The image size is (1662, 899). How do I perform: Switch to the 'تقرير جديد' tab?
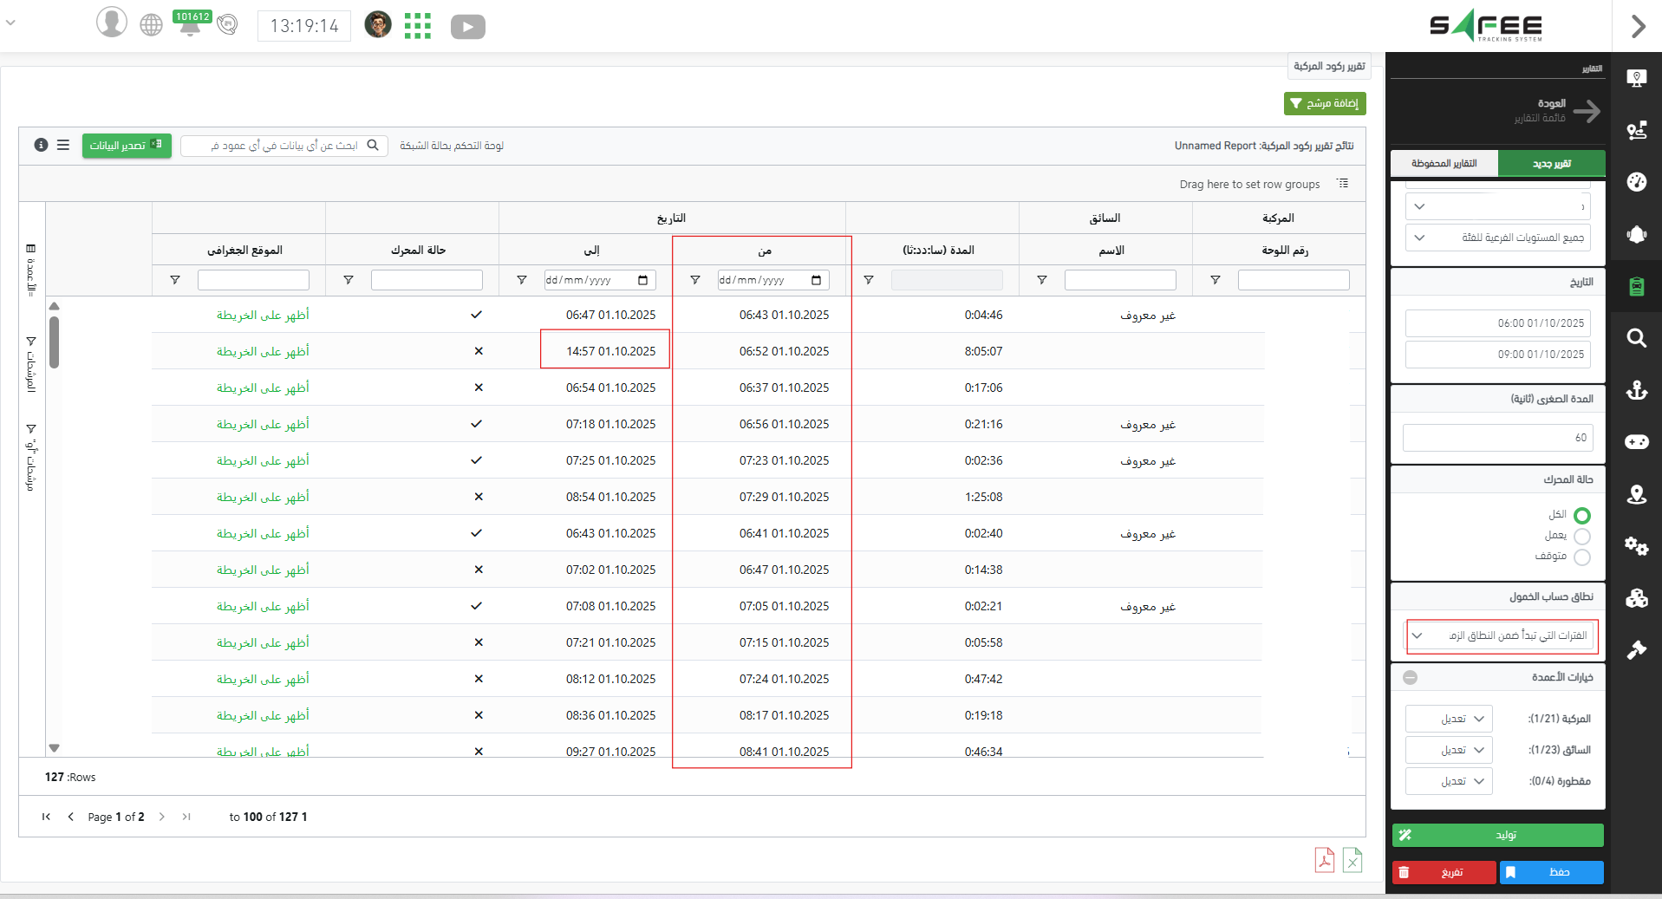[x=1551, y=163]
